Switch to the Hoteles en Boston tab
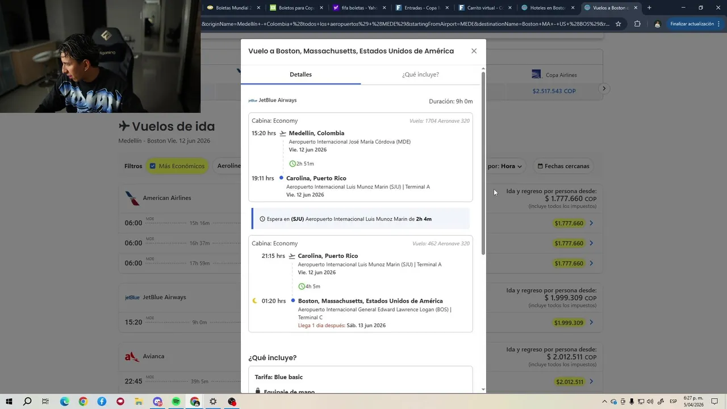Image resolution: width=727 pixels, height=409 pixels. [548, 8]
